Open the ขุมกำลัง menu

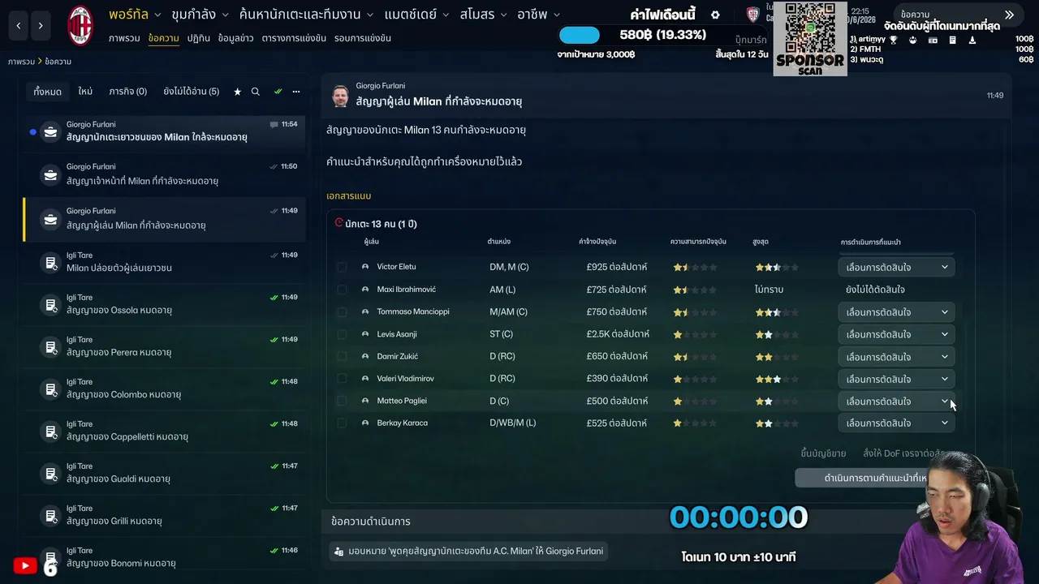click(200, 15)
